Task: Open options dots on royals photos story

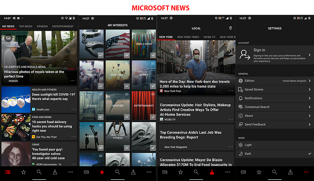Action: 73,81
